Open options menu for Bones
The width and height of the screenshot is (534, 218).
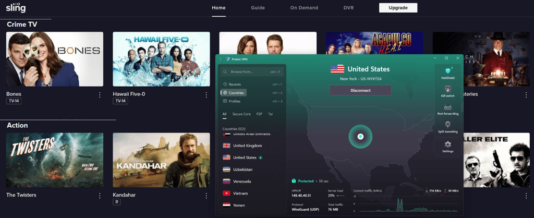[100, 95]
